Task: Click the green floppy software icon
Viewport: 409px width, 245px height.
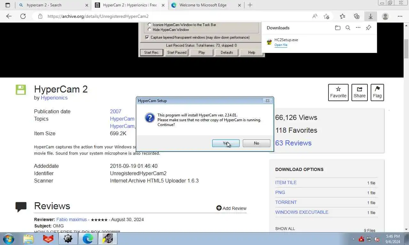Action: pyautogui.click(x=21, y=90)
